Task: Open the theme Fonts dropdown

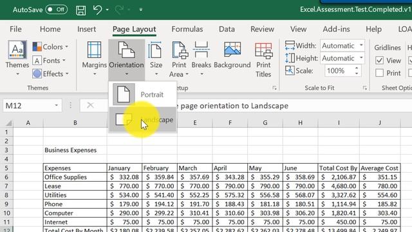Action: 49,61
